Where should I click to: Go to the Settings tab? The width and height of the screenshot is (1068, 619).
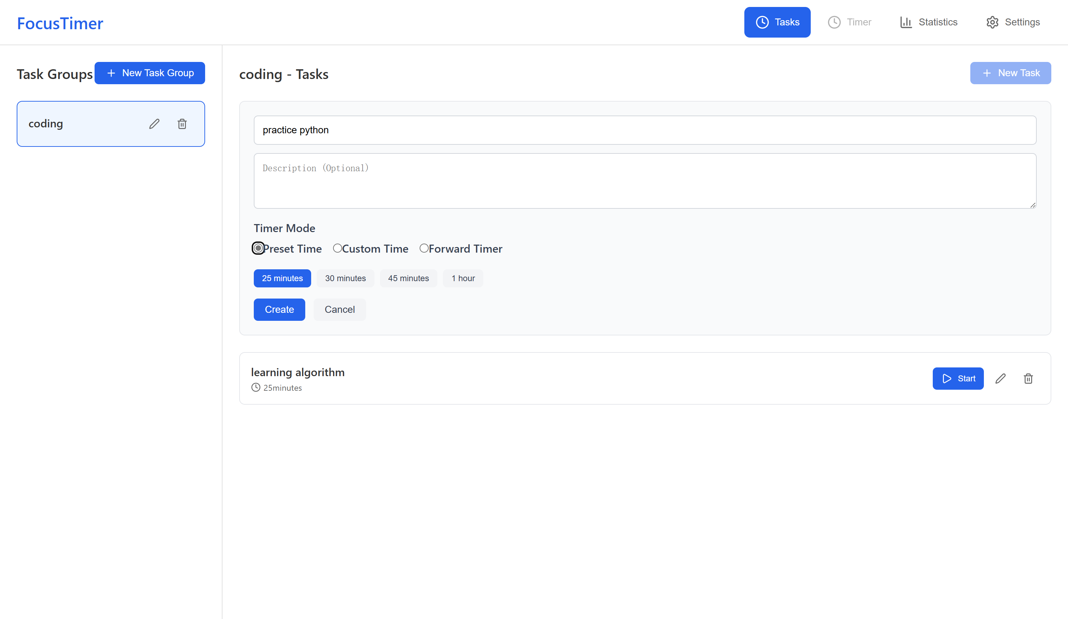pos(1012,22)
